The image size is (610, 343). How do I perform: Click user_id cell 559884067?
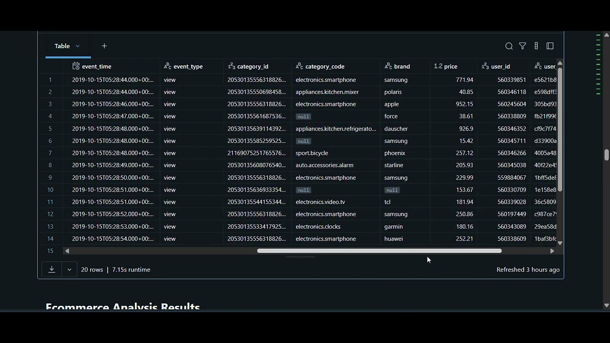pyautogui.click(x=512, y=178)
